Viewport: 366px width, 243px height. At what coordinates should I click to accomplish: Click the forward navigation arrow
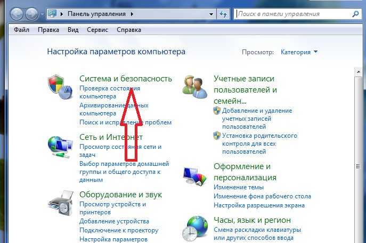[x=31, y=14]
